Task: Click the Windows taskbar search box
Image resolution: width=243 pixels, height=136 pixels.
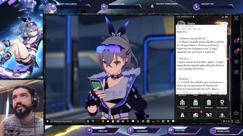Action: [68, 121]
